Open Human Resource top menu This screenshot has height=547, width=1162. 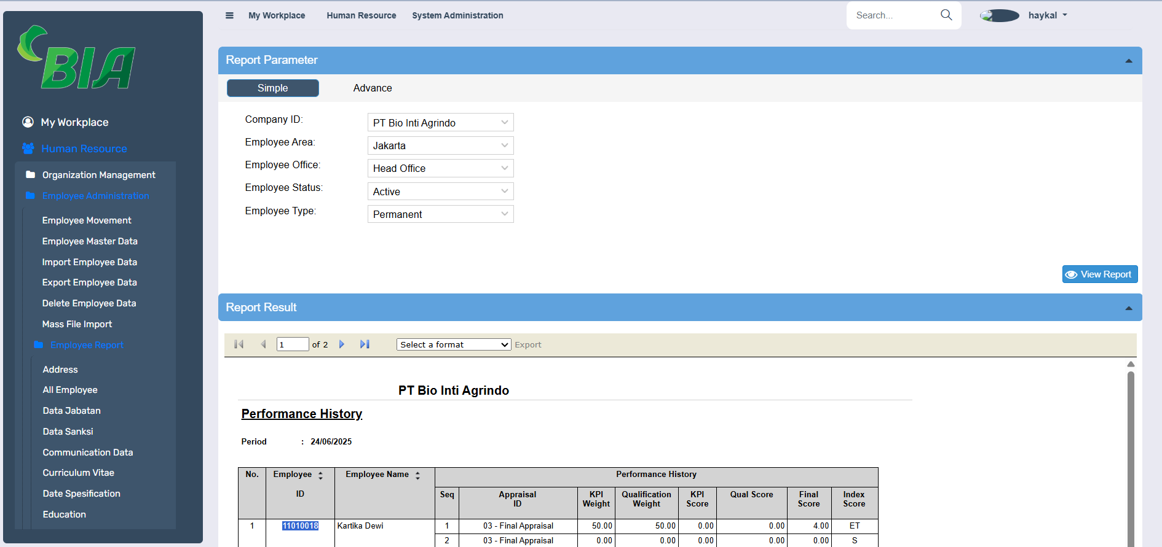point(362,15)
